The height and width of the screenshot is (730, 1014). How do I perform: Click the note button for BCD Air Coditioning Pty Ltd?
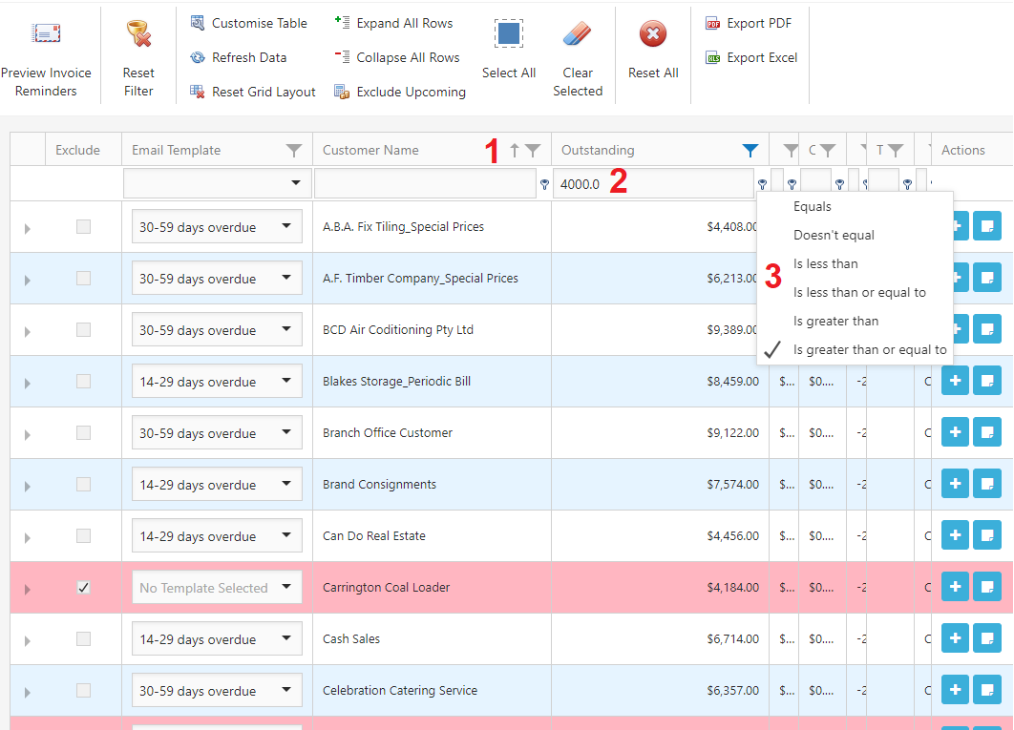pyautogui.click(x=987, y=330)
